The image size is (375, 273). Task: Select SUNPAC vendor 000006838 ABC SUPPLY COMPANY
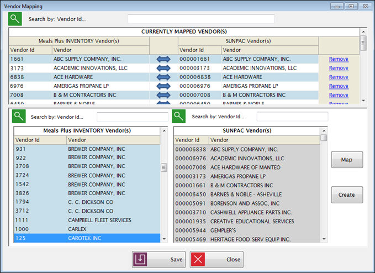(247, 150)
